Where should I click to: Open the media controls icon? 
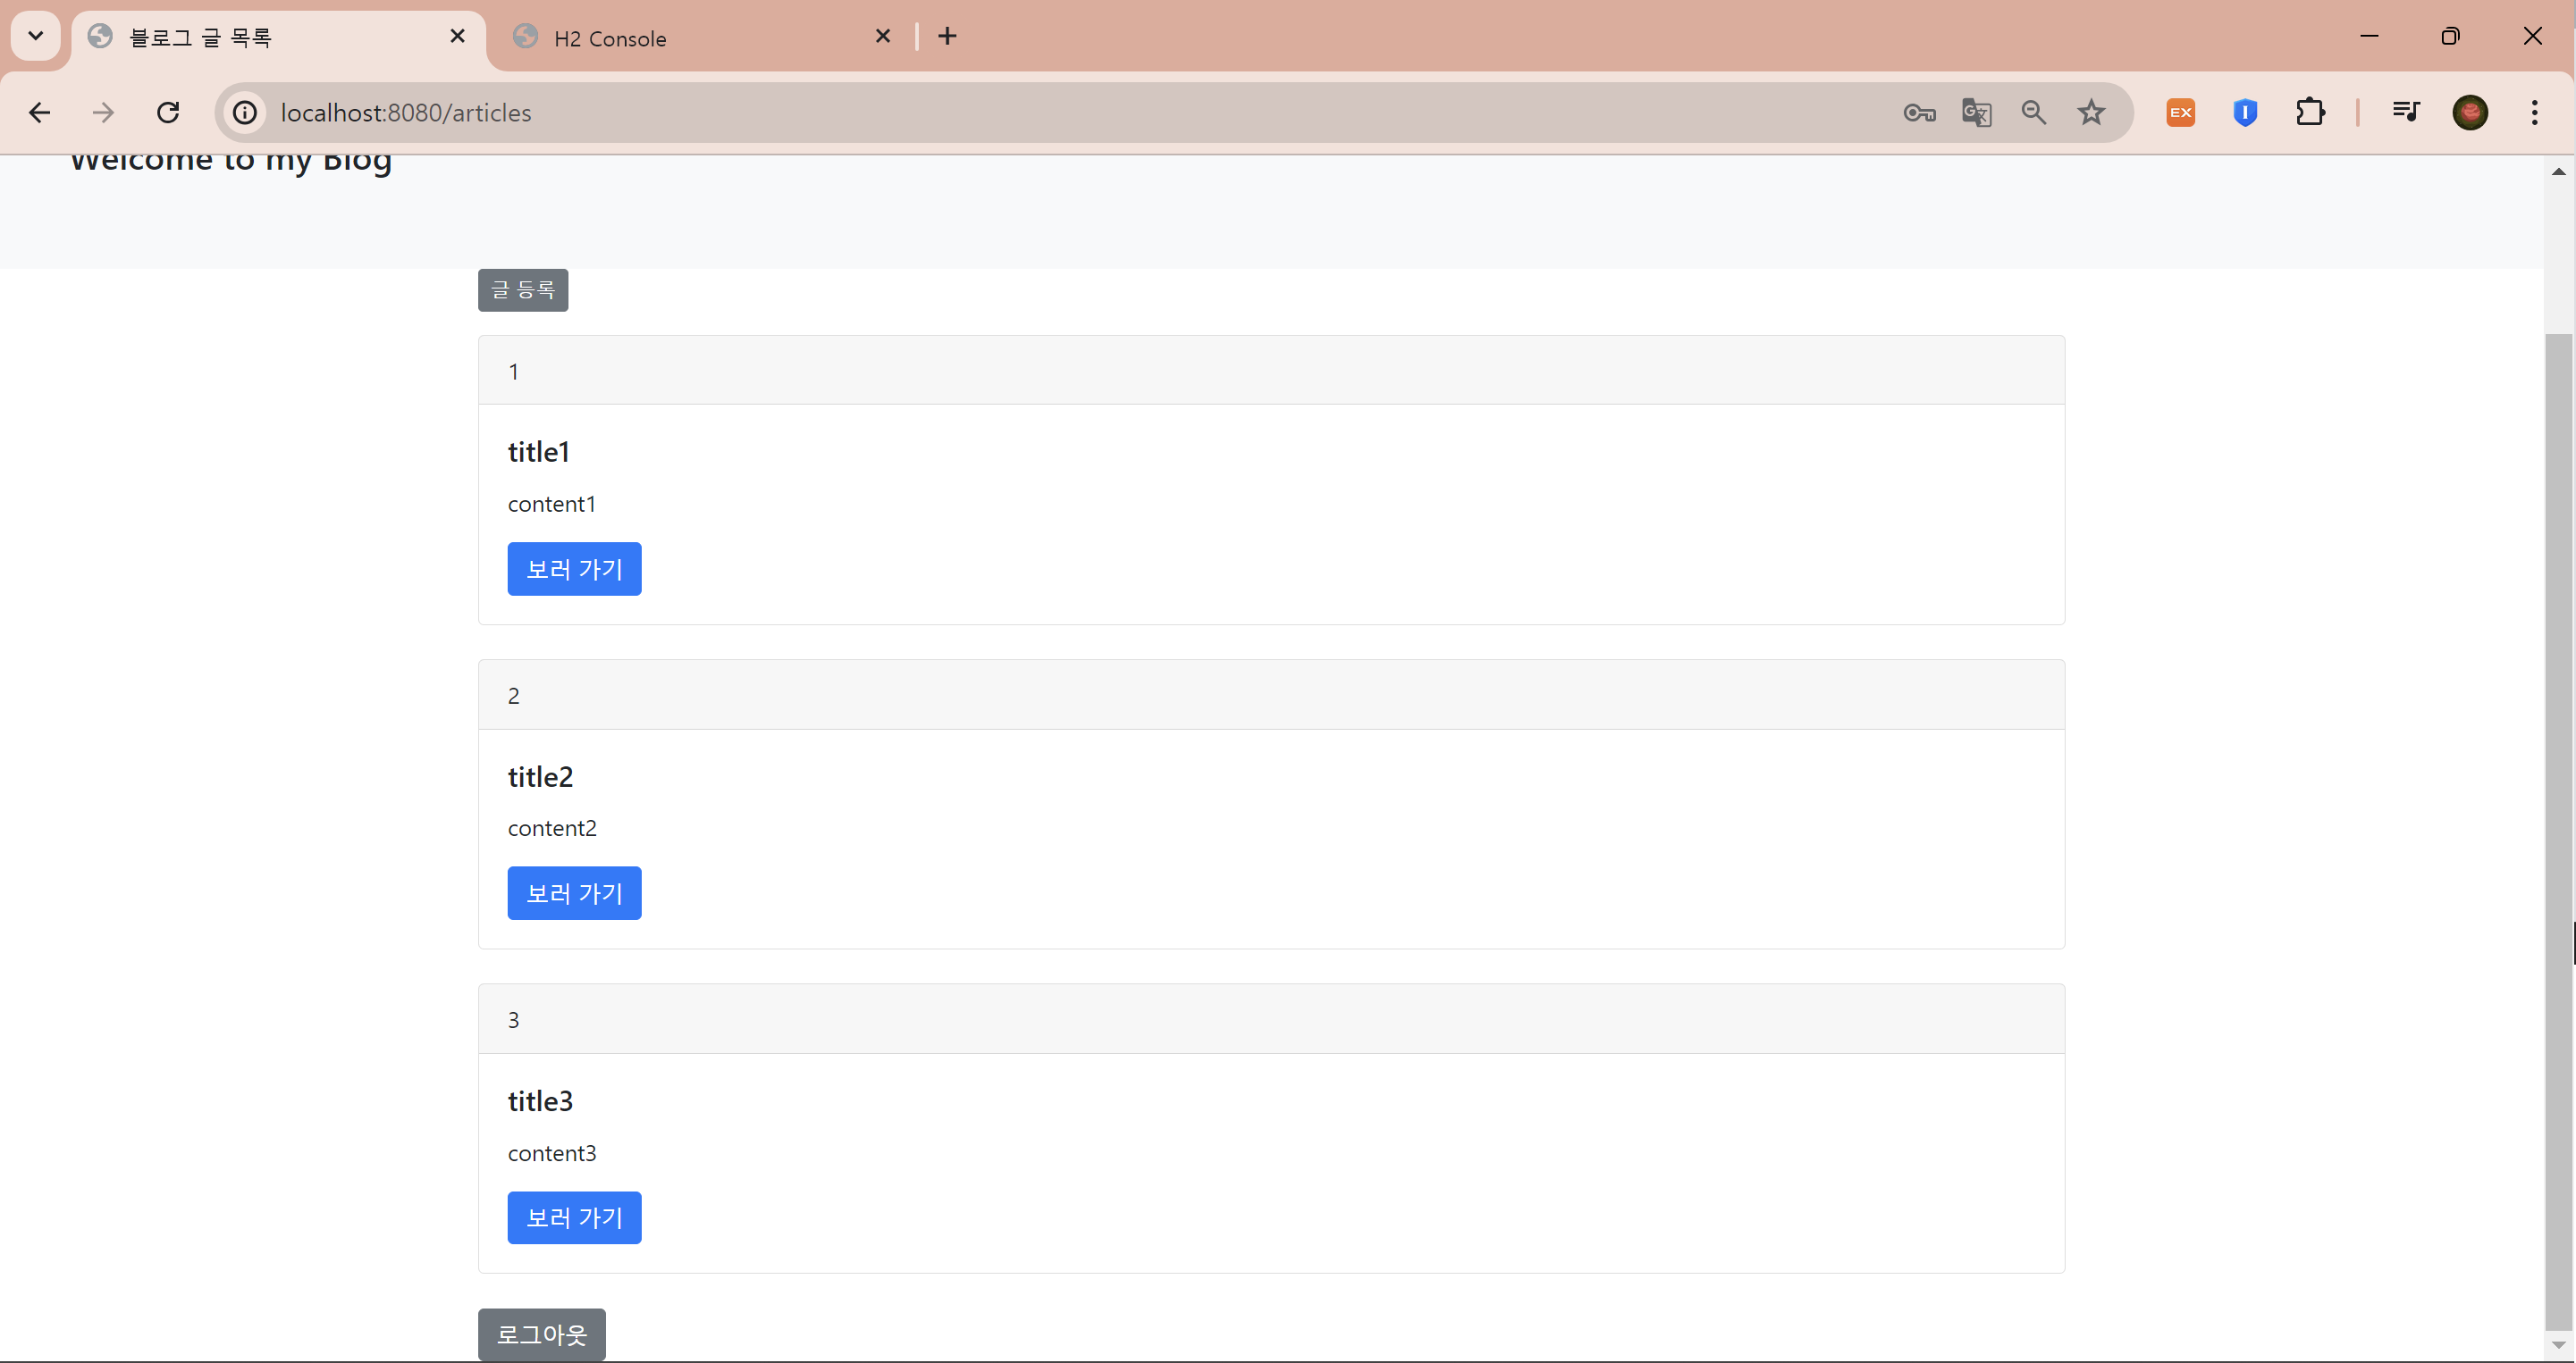click(2406, 113)
